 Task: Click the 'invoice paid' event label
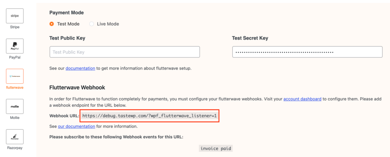[x=216, y=149]
